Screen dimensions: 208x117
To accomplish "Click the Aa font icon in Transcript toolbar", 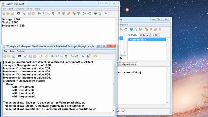I will pos(106,13).
